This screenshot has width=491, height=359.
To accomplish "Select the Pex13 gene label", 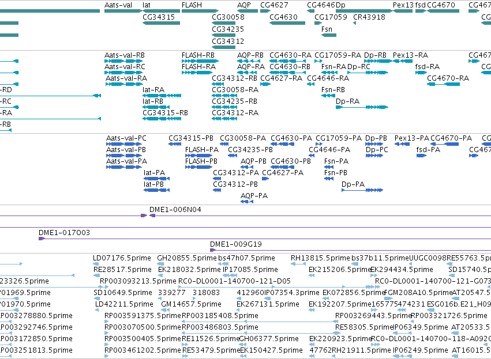I will pos(403,5).
